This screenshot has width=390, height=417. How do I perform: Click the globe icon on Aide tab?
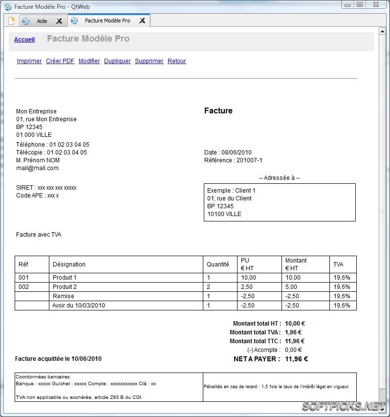[26, 21]
